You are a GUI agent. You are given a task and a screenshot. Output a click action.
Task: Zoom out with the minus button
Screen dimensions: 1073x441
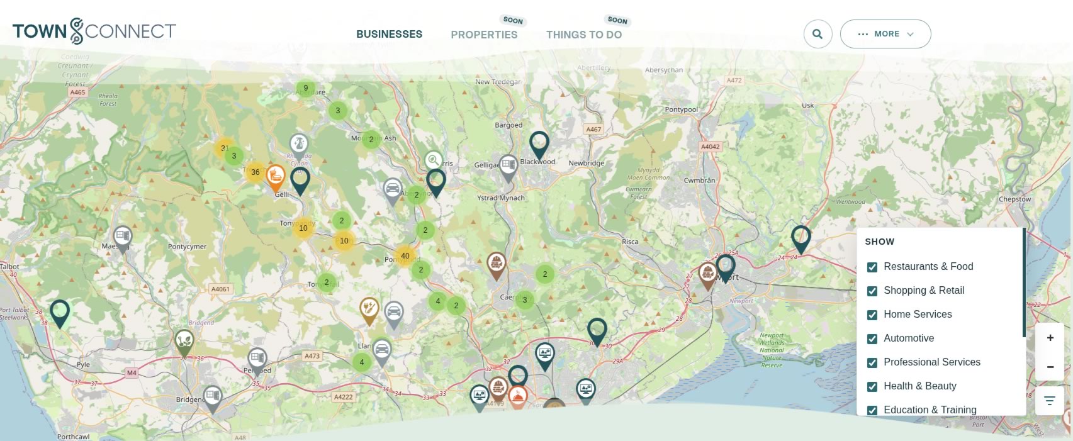point(1050,367)
